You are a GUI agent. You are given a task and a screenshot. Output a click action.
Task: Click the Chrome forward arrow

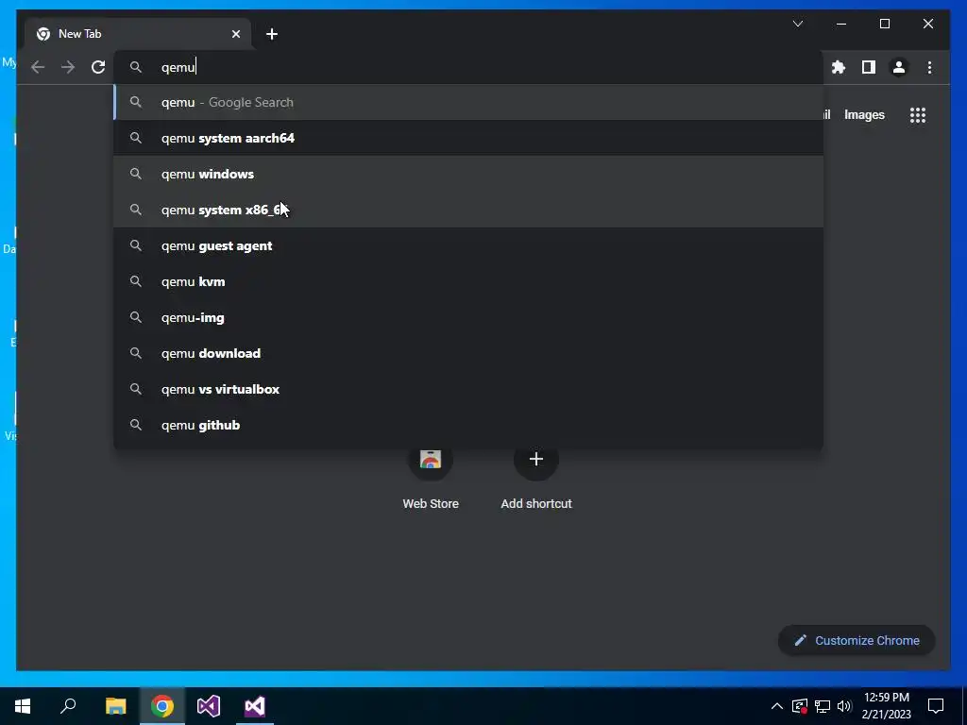coord(68,67)
